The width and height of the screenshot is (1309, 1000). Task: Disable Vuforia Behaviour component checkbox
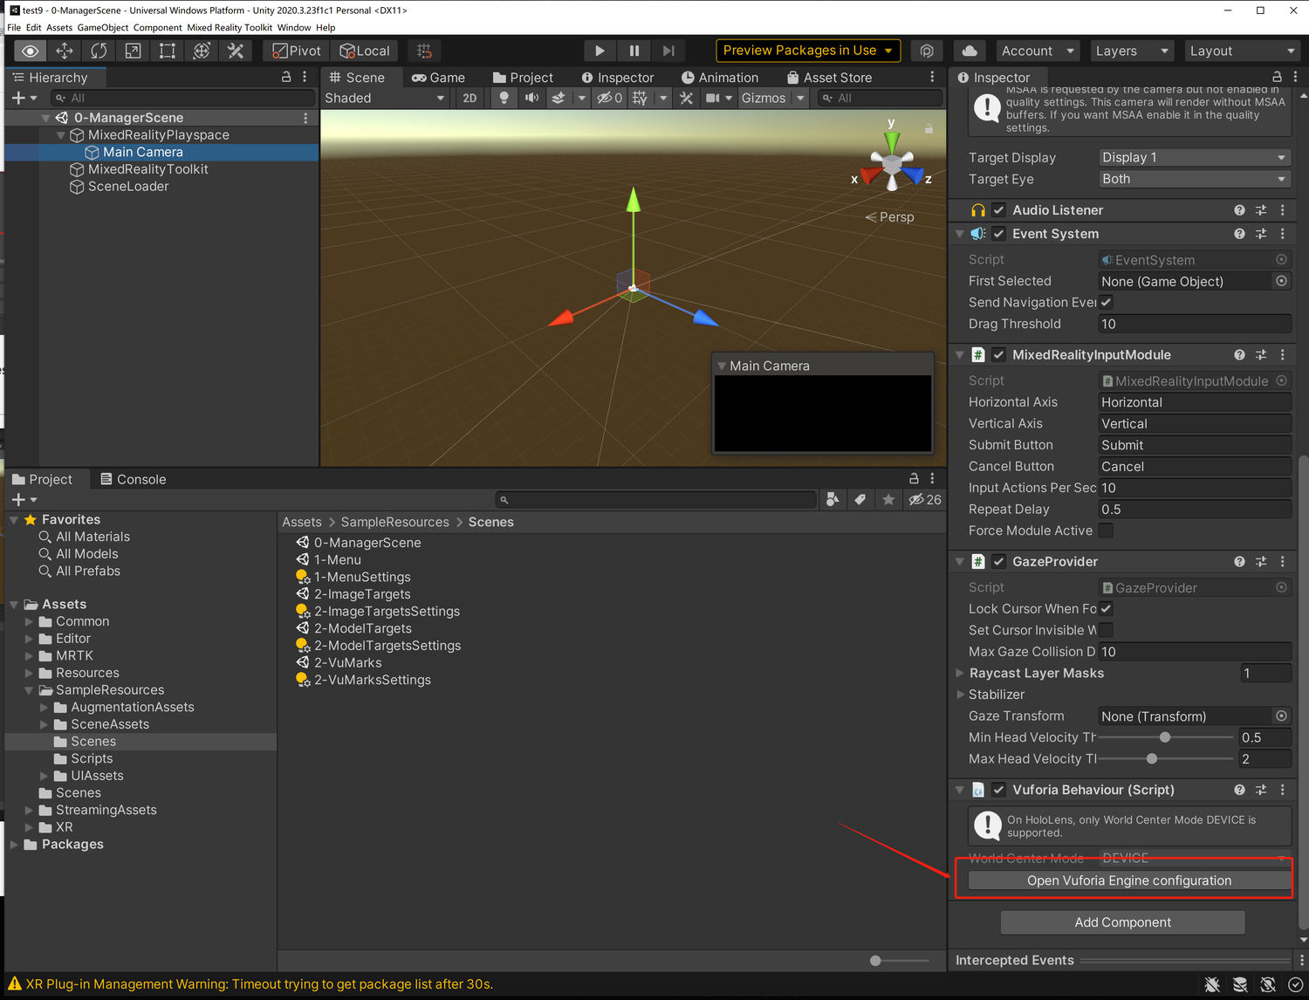(999, 790)
